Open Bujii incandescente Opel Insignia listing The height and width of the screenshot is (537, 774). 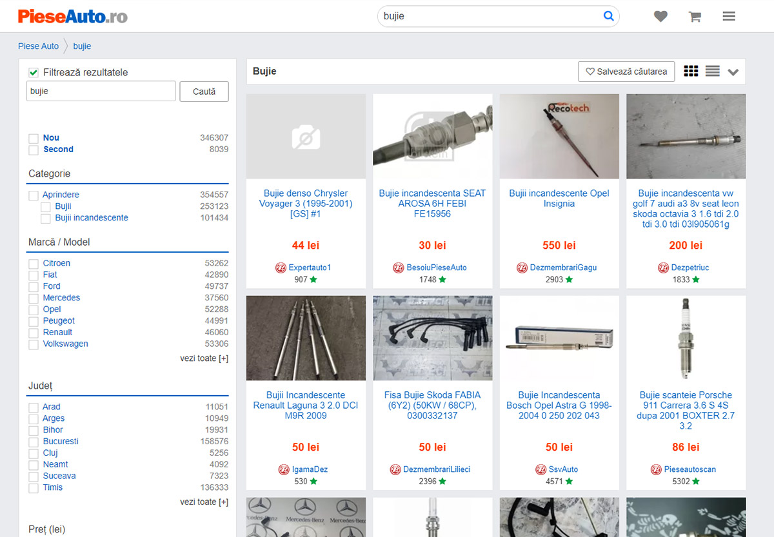coord(559,199)
